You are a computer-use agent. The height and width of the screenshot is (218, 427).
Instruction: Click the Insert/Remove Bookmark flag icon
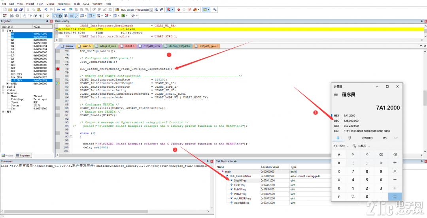(x=70, y=9)
